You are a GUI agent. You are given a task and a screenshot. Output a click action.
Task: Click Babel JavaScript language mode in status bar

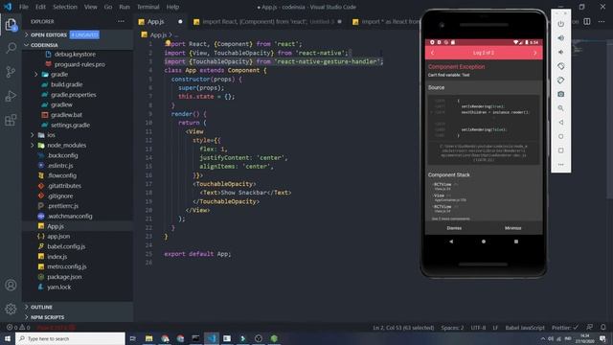(x=525, y=328)
